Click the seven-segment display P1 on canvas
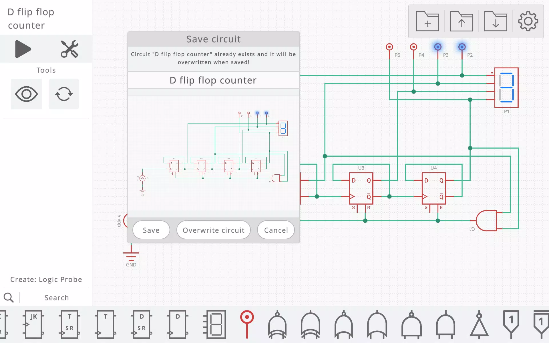Screen dimensions: 549x343 tap(506, 87)
